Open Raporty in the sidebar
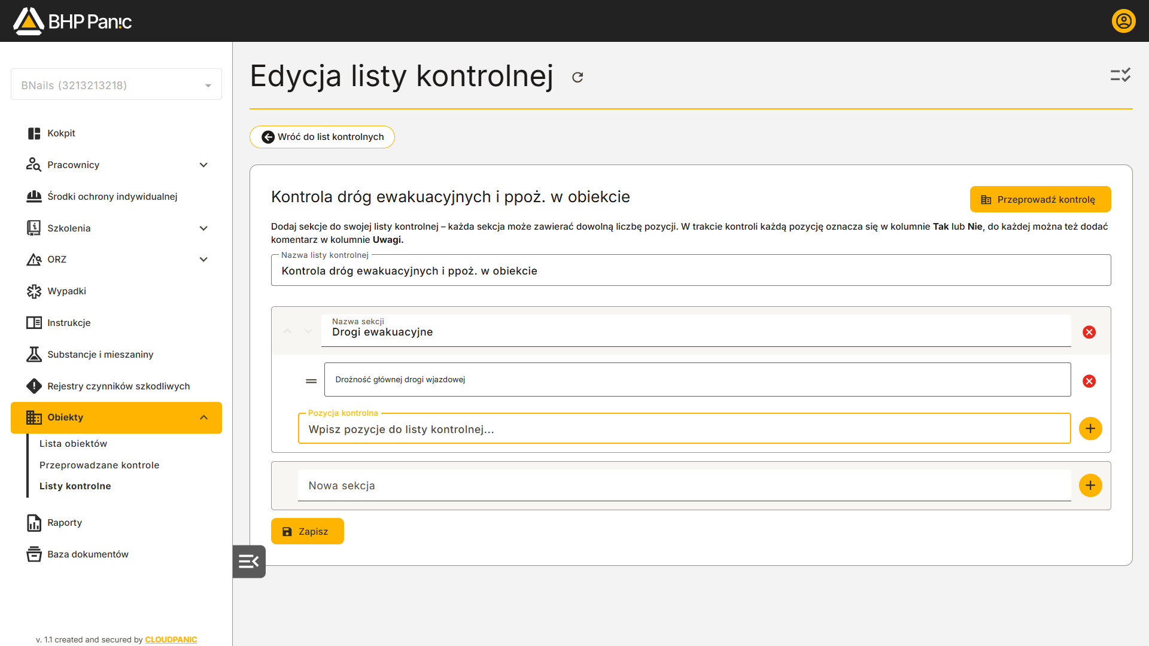Screen dimensions: 1149x646 click(116, 523)
